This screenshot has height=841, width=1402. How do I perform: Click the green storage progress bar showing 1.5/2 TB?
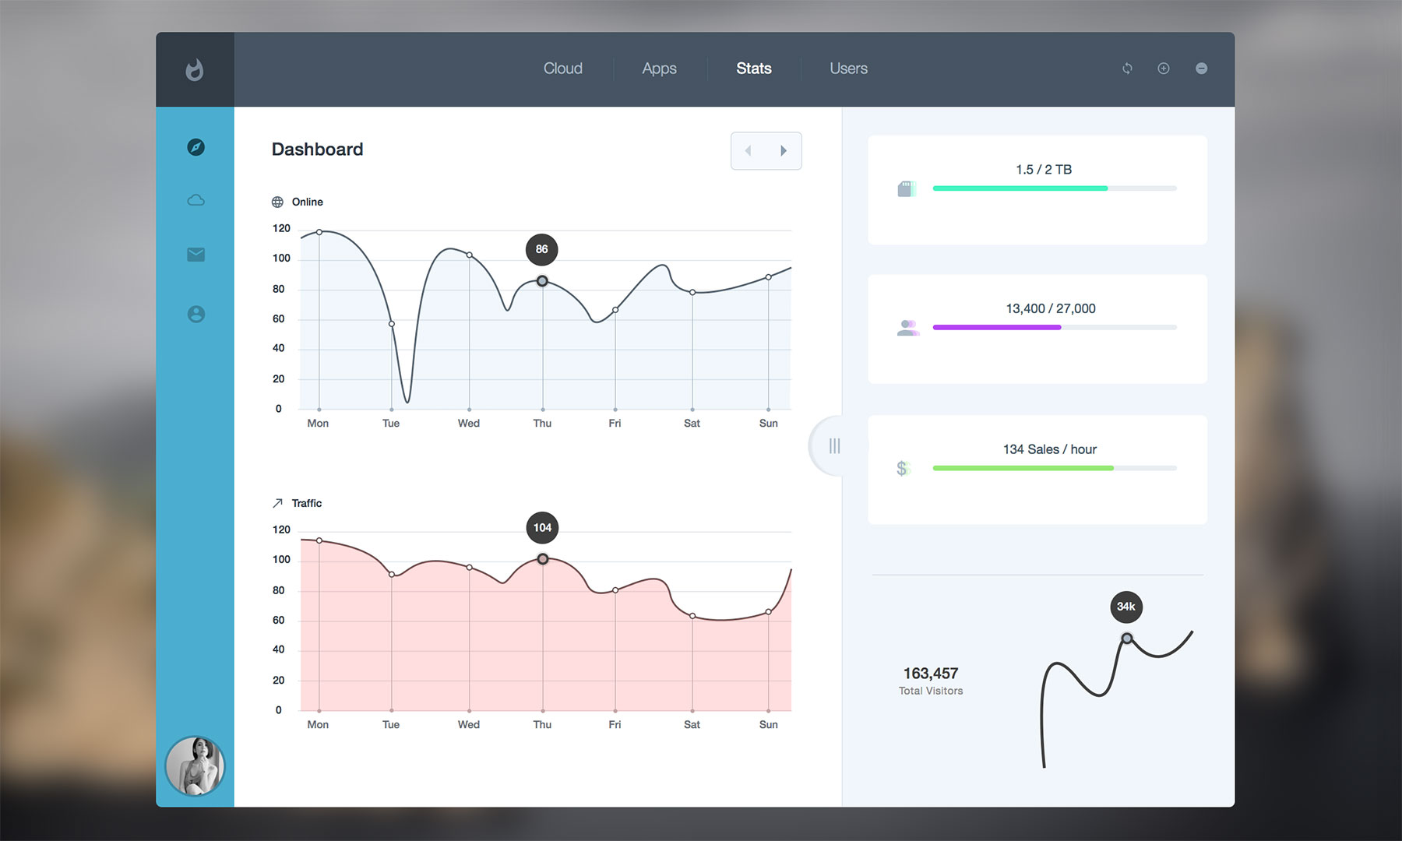coord(1020,188)
